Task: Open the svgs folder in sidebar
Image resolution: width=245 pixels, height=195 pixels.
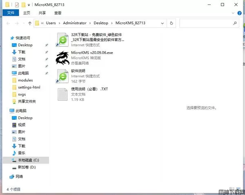Action: pos(22,94)
